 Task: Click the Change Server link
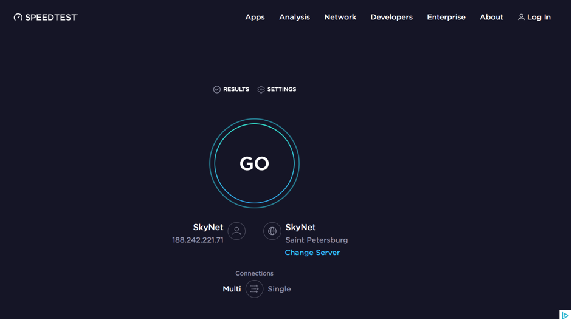(312, 253)
